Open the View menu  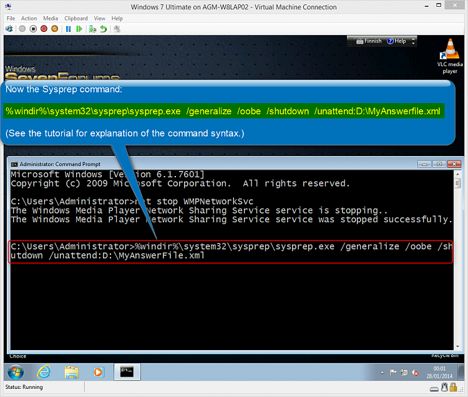[x=100, y=19]
